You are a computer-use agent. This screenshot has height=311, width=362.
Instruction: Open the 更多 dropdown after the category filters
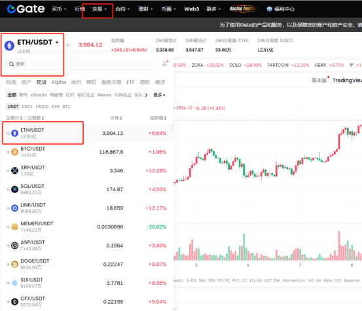pyautogui.click(x=159, y=95)
